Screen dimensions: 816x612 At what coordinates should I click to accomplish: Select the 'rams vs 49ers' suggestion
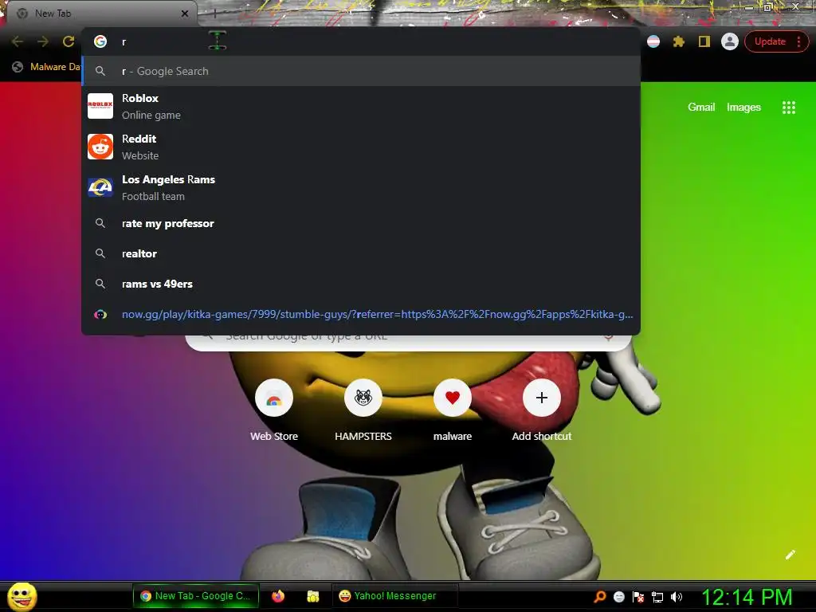pyautogui.click(x=361, y=284)
